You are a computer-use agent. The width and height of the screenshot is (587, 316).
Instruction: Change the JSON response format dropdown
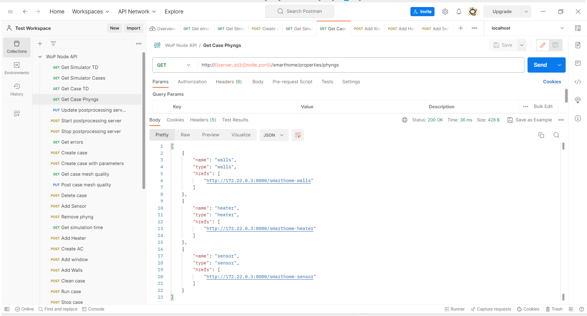pos(274,135)
